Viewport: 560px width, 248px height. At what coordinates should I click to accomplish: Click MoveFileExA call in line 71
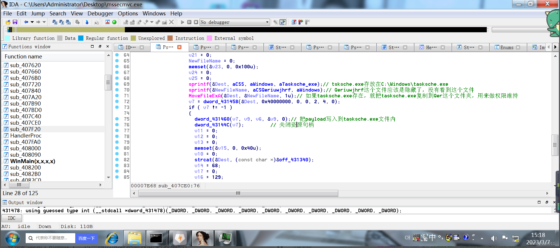point(204,96)
